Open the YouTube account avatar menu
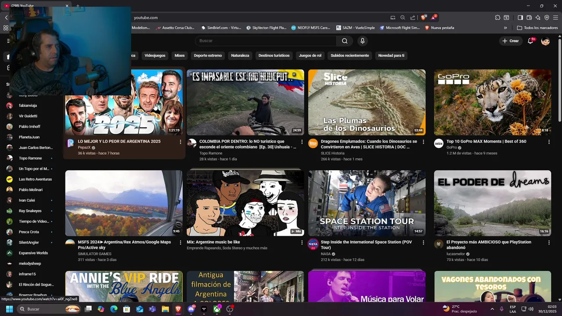Viewport: 562px width, 316px height. coord(545,41)
